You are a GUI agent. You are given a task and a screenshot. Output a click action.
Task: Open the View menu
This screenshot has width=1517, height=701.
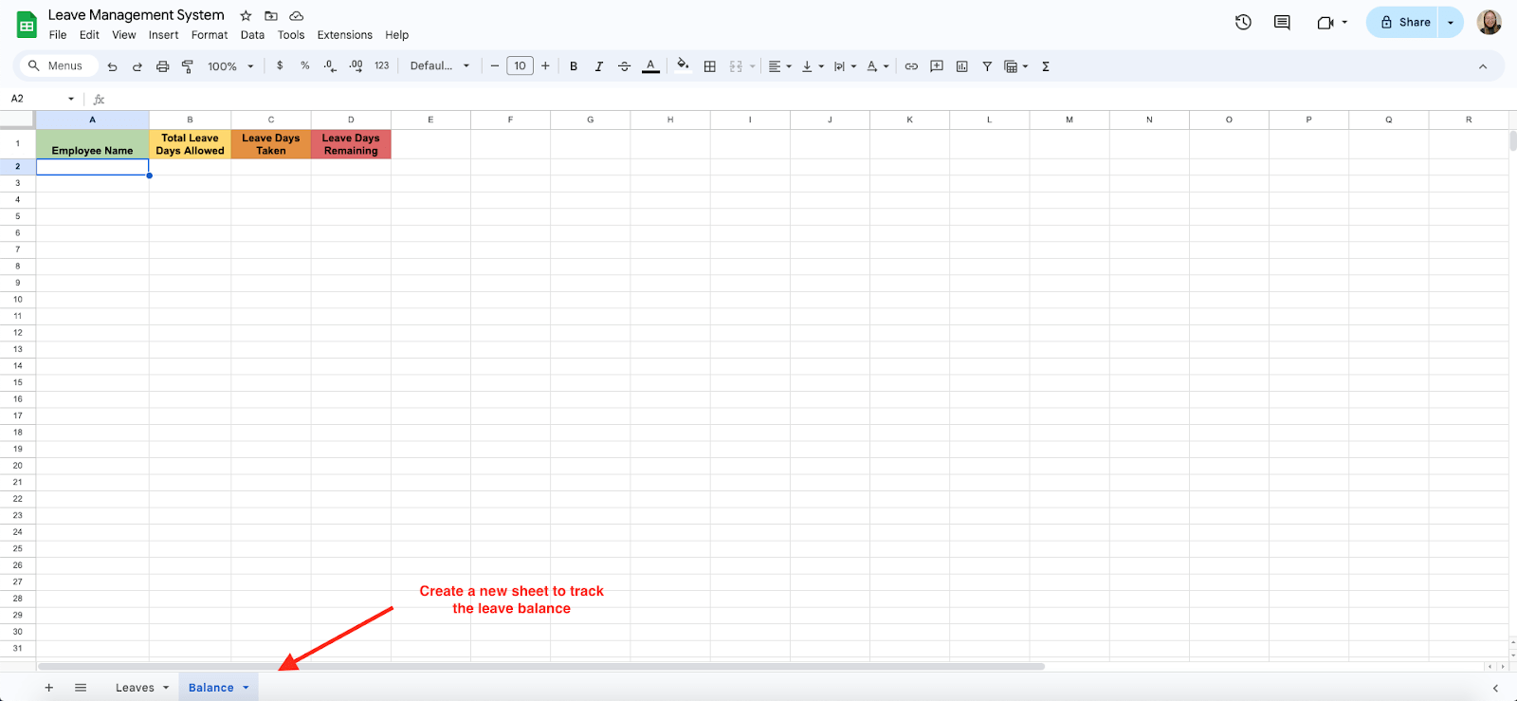coord(124,35)
